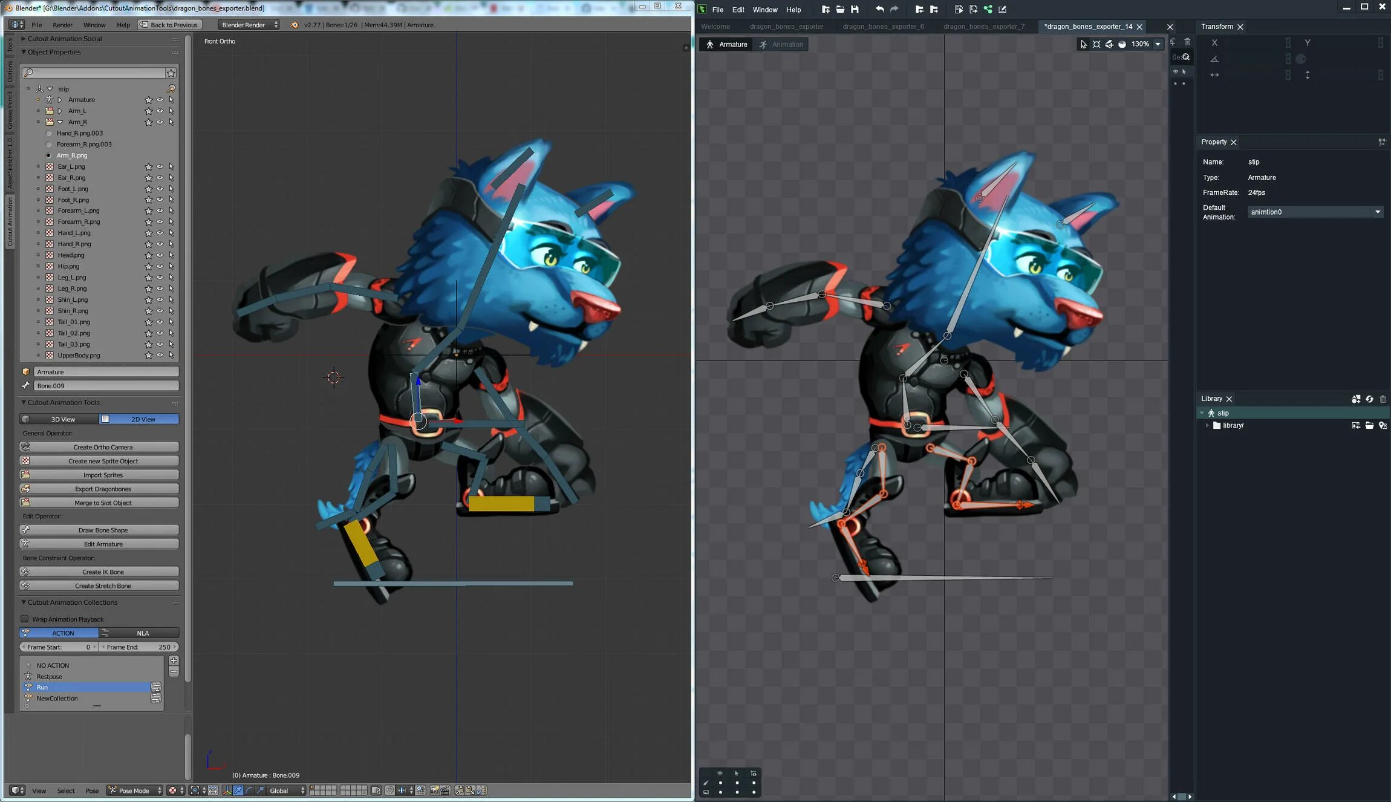Screen dimensions: 1391x802
Task: Click the green share icon
Action: tap(988, 10)
